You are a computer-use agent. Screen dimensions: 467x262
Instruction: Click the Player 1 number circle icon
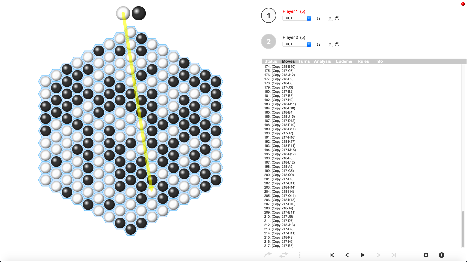point(269,15)
